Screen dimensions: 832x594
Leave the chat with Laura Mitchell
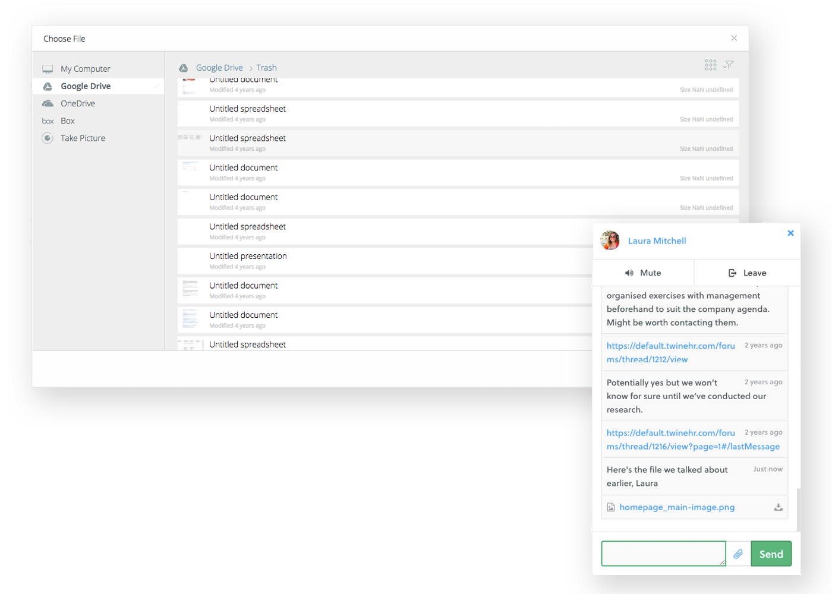point(747,273)
